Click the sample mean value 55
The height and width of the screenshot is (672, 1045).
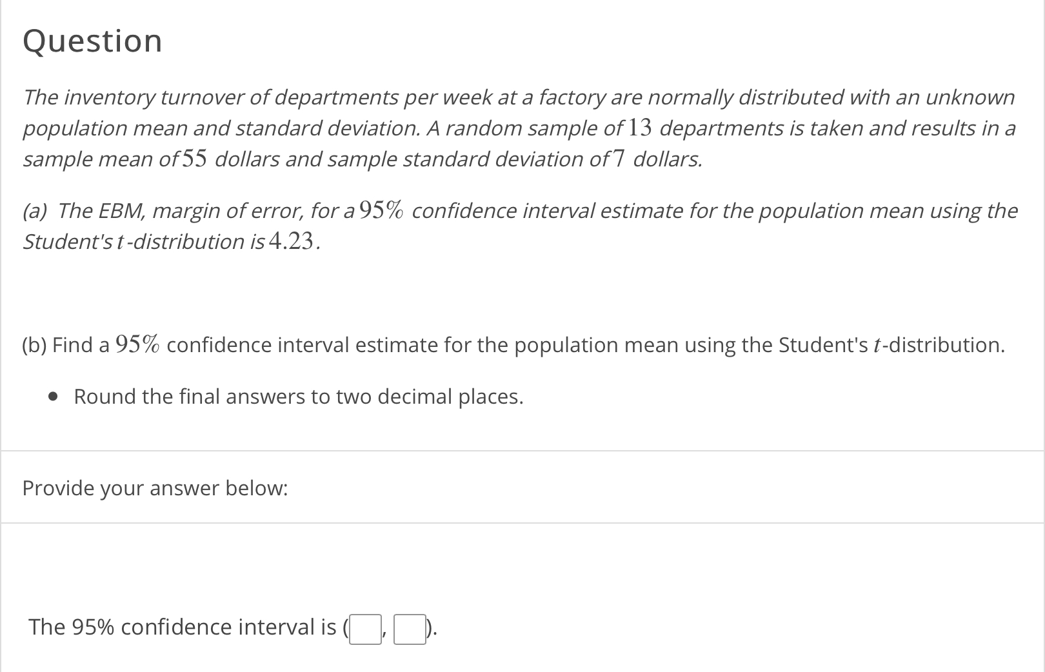coord(194,159)
